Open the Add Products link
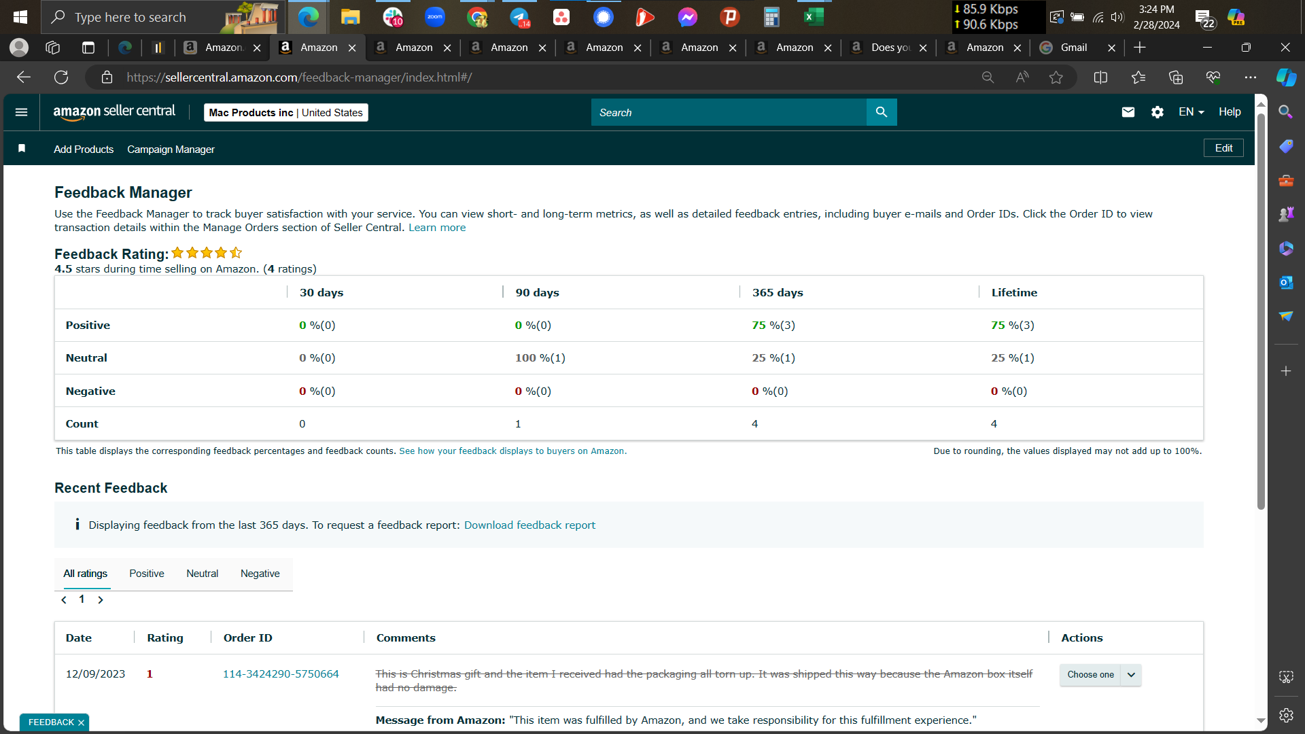 [84, 150]
